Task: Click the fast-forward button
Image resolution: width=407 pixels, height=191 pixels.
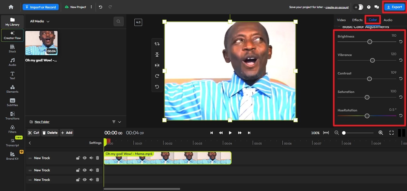Action: (x=240, y=133)
